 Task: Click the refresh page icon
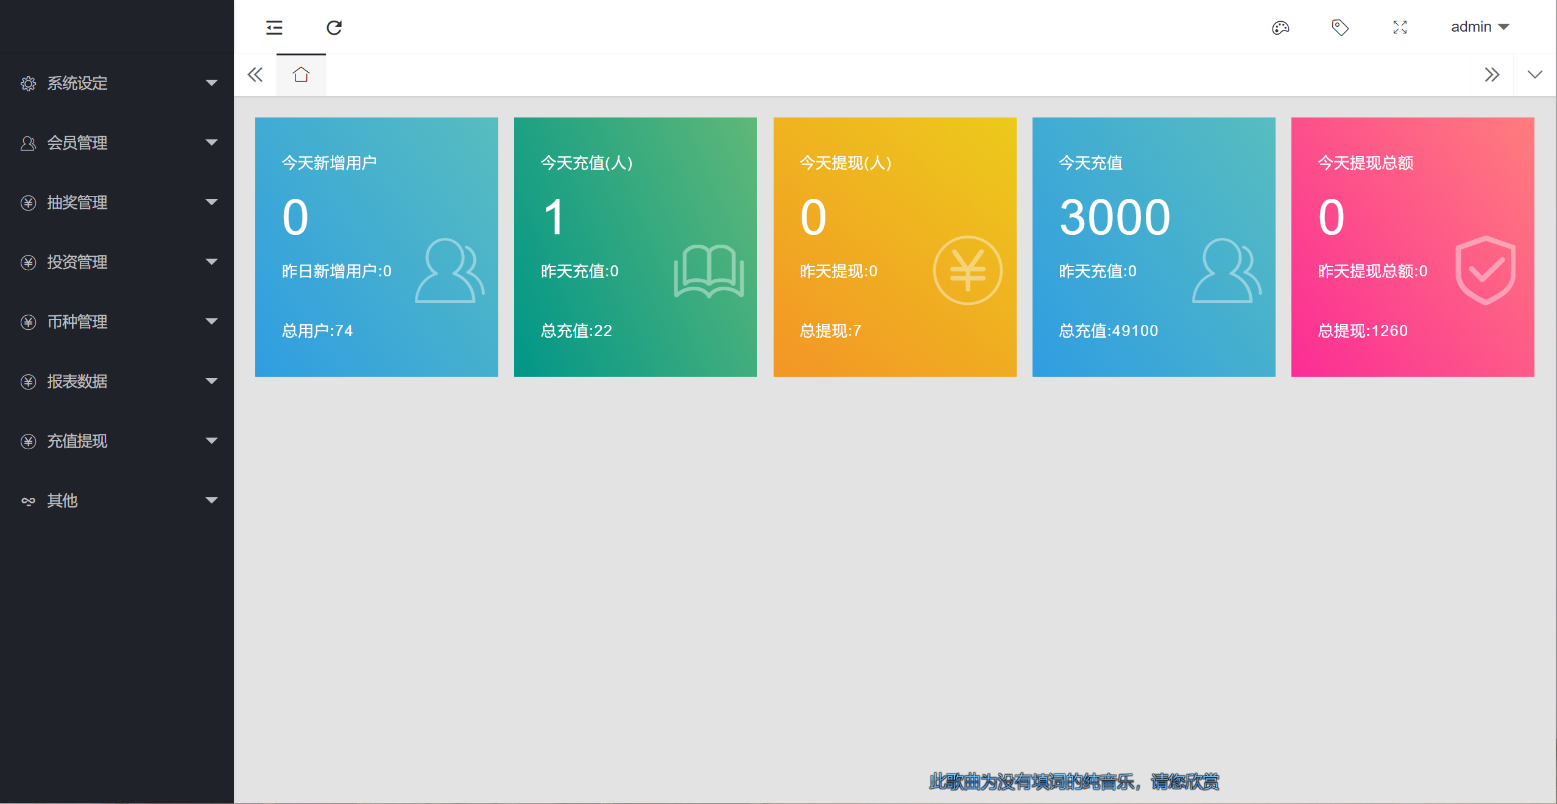click(334, 27)
